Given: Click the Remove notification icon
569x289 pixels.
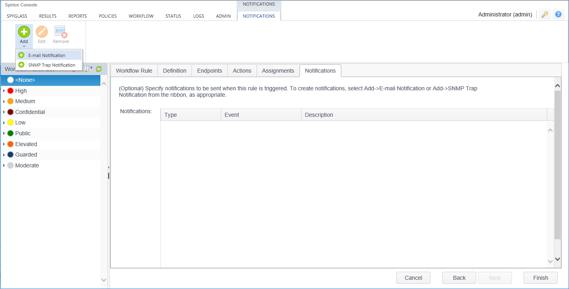Looking at the screenshot, I should coord(61,32).
